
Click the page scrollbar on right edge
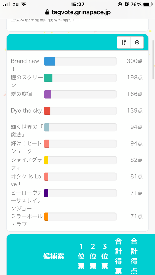pos(153,60)
